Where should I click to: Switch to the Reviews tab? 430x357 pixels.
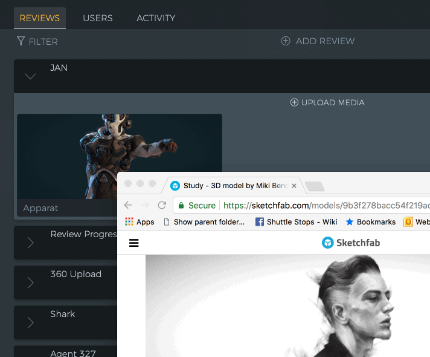click(x=40, y=18)
